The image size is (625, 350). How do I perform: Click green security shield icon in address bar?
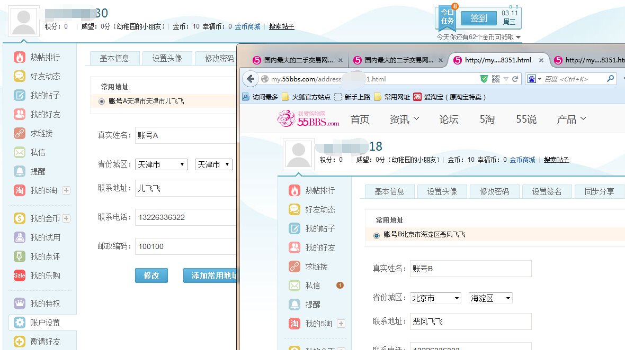click(x=484, y=79)
